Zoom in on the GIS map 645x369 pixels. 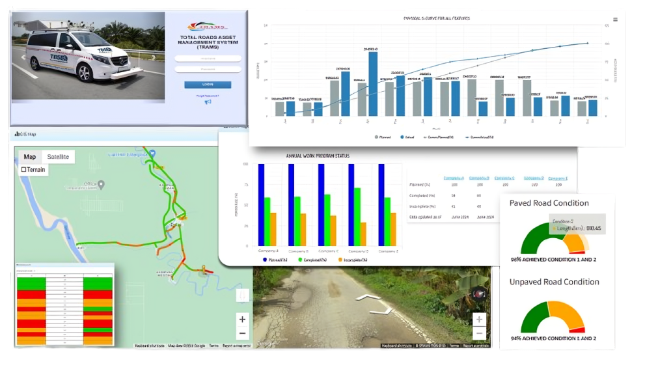pyautogui.click(x=242, y=320)
